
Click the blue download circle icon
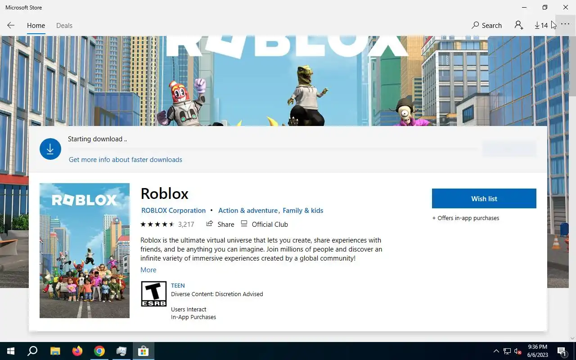50,149
